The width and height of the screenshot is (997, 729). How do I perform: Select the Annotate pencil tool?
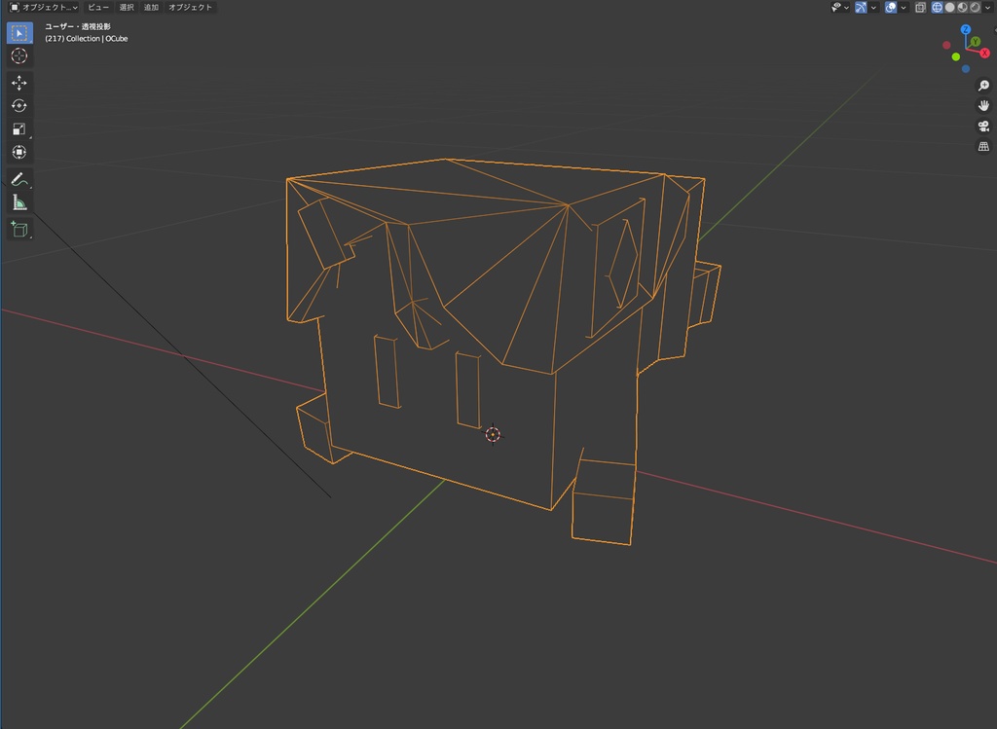pyautogui.click(x=19, y=179)
